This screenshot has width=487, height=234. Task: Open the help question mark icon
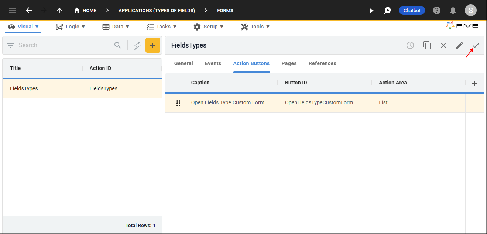pos(437,10)
